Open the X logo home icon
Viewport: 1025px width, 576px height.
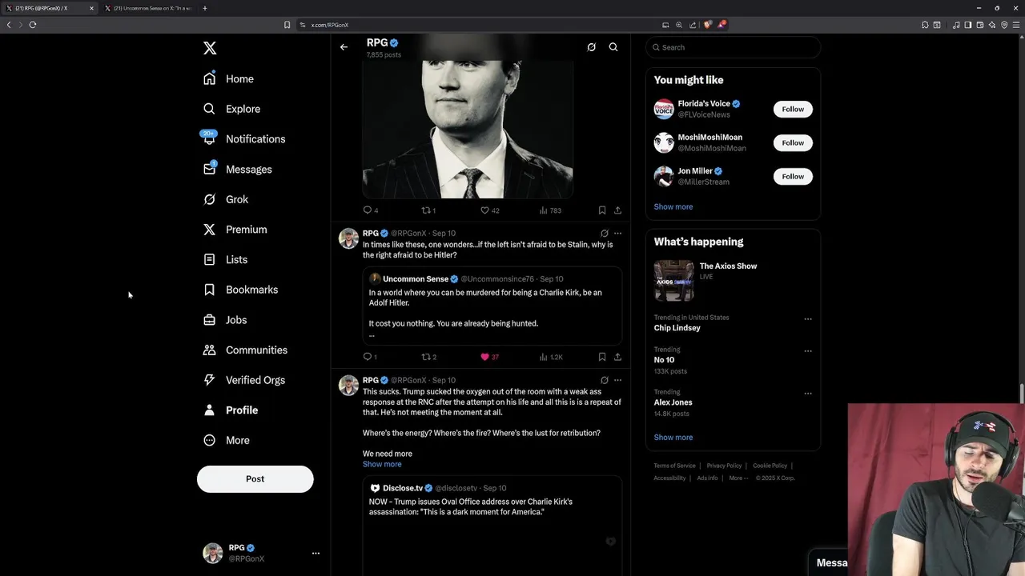[x=210, y=48]
